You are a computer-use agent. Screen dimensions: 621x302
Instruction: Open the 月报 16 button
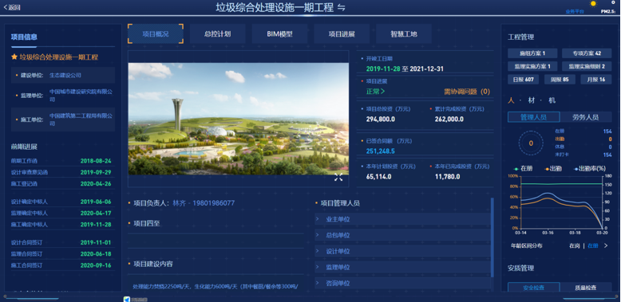click(x=596, y=80)
